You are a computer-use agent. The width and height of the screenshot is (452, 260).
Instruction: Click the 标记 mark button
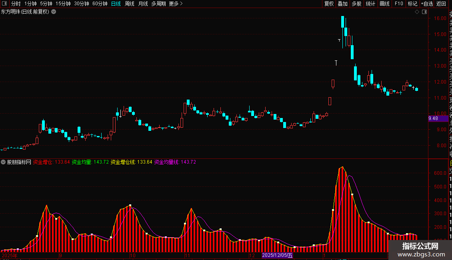coord(412,4)
